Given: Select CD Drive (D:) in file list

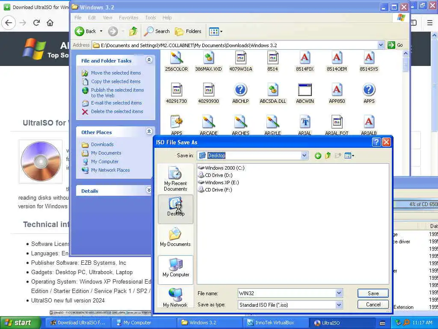Looking at the screenshot, I should point(216,175).
